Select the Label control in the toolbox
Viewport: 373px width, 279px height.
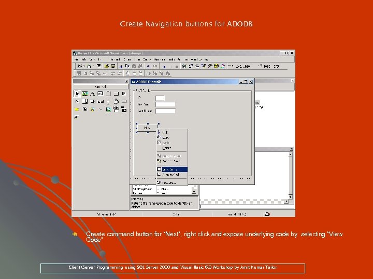pos(93,94)
